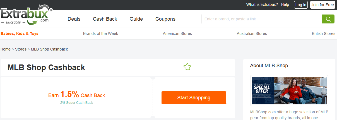
Task: Open the What is Extrabux? link
Action: pos(262,5)
